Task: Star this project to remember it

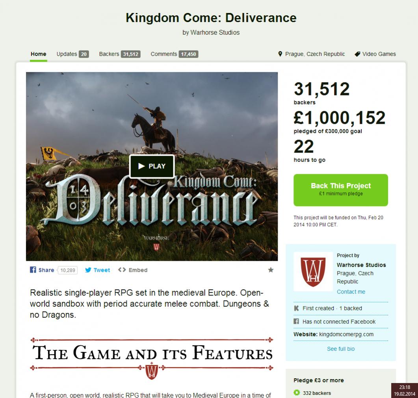Action: [271, 270]
